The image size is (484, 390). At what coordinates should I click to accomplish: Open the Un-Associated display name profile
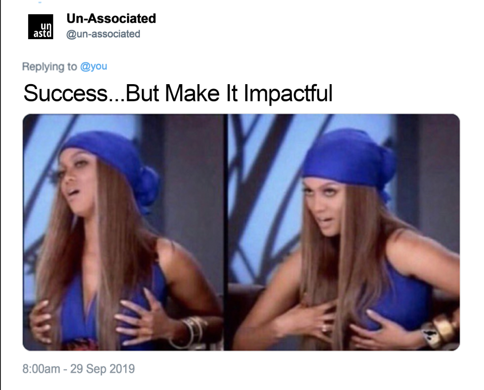tap(111, 19)
